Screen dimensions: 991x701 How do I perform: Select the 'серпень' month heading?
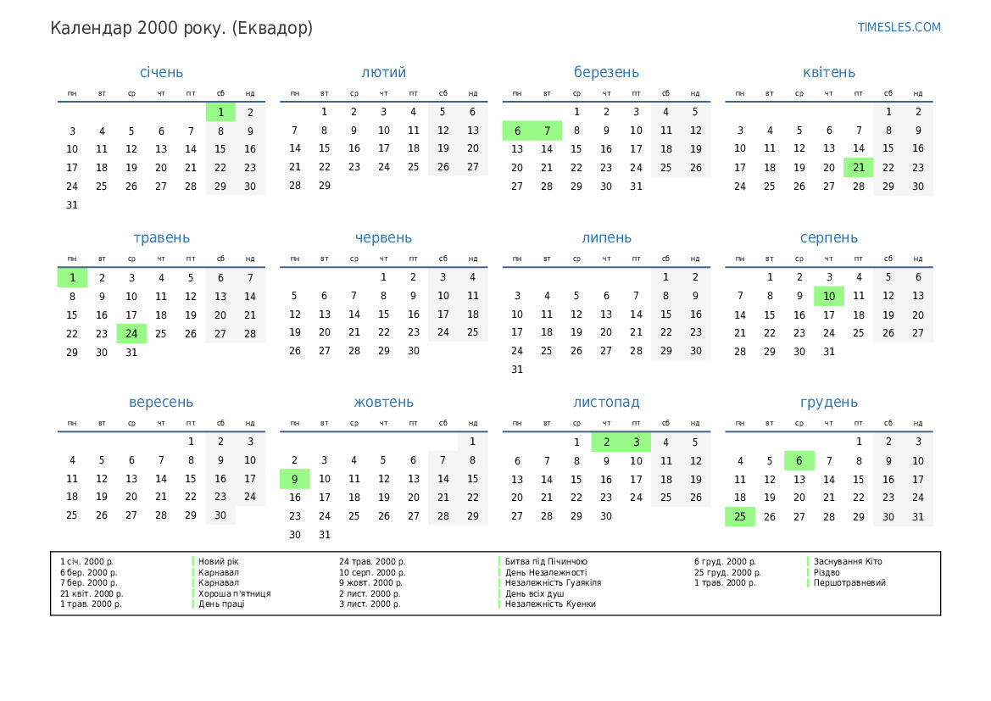coord(828,238)
